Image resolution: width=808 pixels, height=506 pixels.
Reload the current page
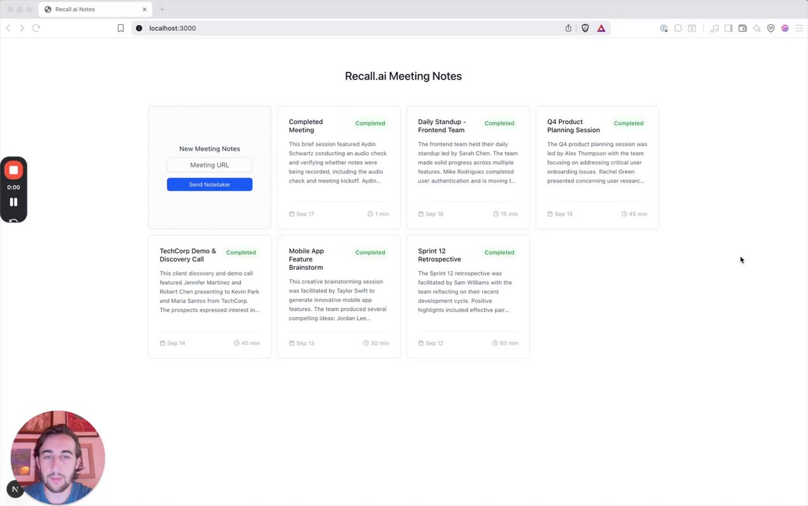point(36,28)
